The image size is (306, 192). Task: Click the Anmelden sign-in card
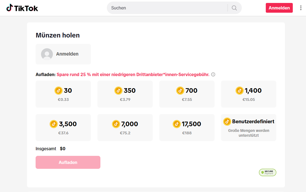click(63, 54)
